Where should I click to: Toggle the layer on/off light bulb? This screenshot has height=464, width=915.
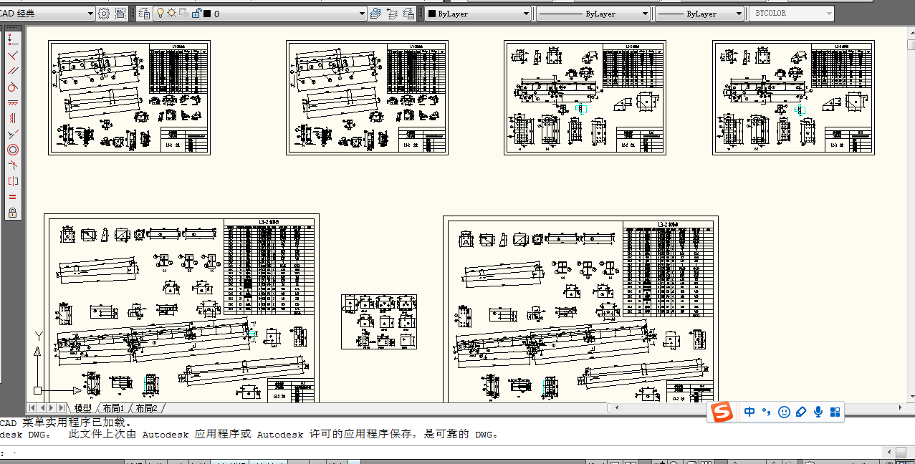[x=161, y=13]
